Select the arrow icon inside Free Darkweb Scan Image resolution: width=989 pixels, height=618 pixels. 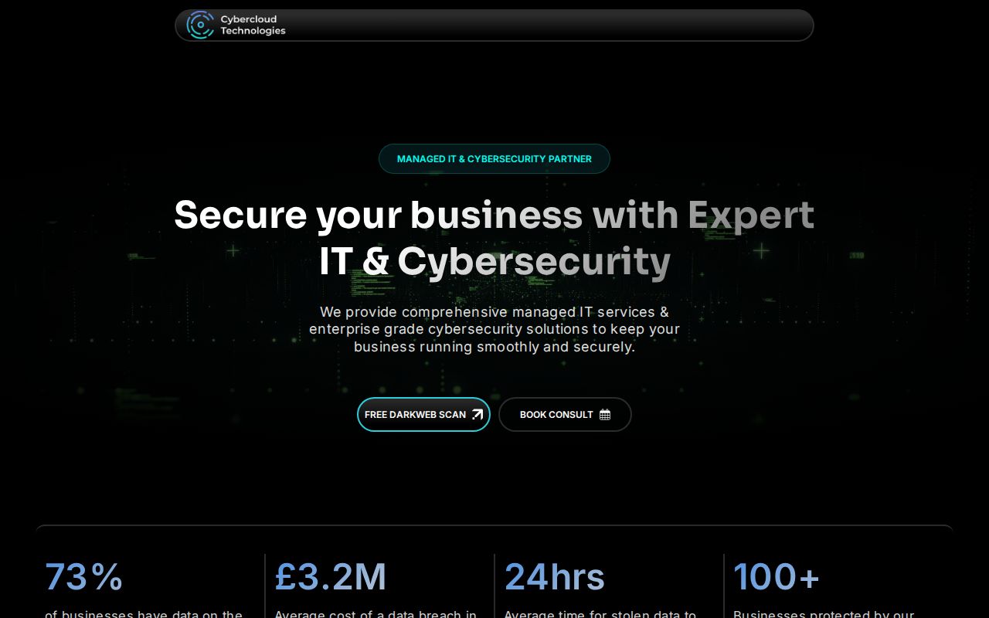tap(477, 414)
